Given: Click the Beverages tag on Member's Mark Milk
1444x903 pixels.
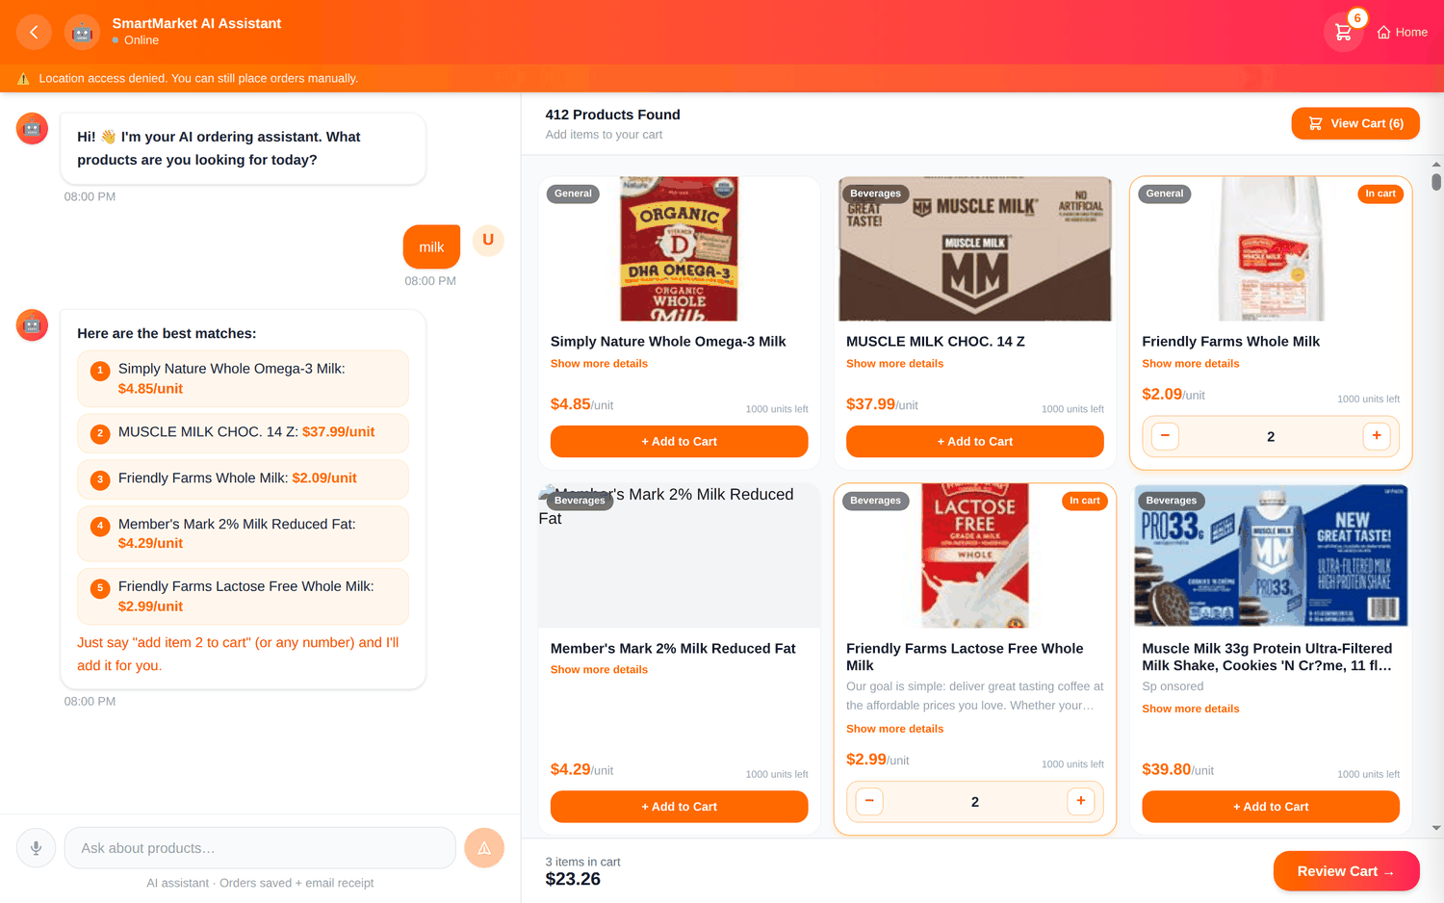Looking at the screenshot, I should pyautogui.click(x=580, y=501).
